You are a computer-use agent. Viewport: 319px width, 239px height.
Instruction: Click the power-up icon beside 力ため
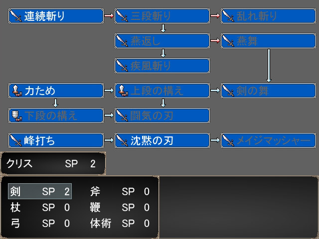16,90
